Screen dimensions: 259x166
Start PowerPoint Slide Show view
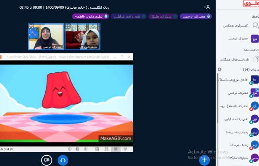(x=125, y=149)
